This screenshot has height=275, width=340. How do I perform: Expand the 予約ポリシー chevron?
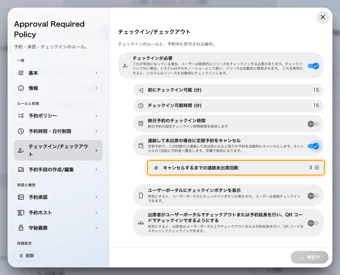click(96, 116)
